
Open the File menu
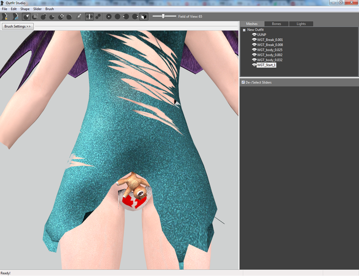[5, 9]
